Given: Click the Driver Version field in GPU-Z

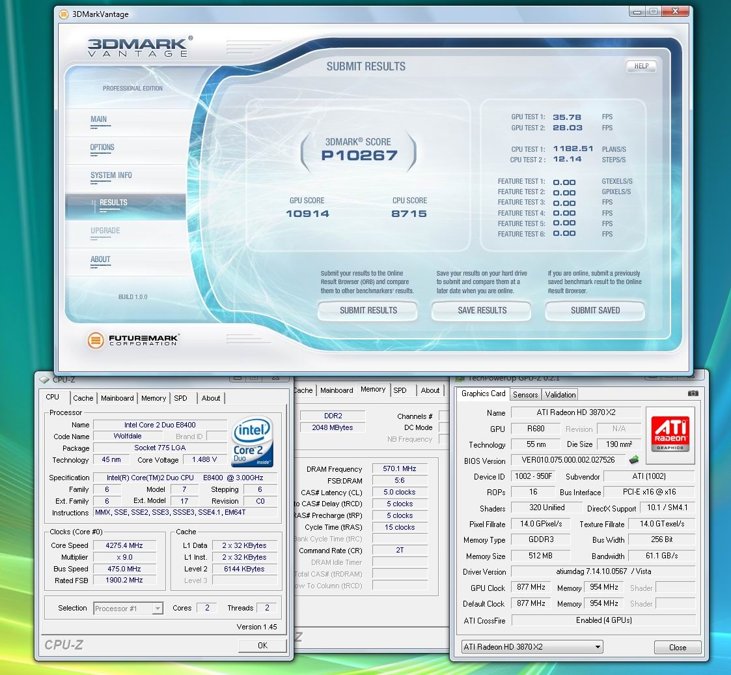Looking at the screenshot, I should (603, 571).
